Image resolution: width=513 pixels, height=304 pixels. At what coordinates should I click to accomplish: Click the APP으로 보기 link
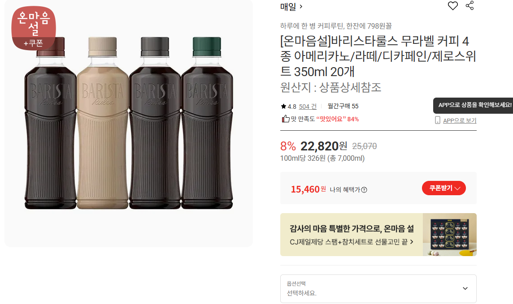pyautogui.click(x=459, y=120)
